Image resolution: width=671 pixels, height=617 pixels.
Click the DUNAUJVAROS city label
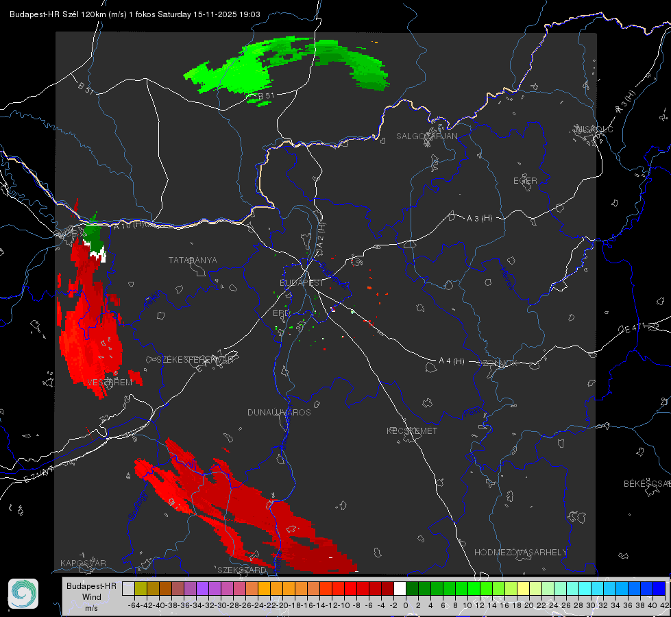279,412
